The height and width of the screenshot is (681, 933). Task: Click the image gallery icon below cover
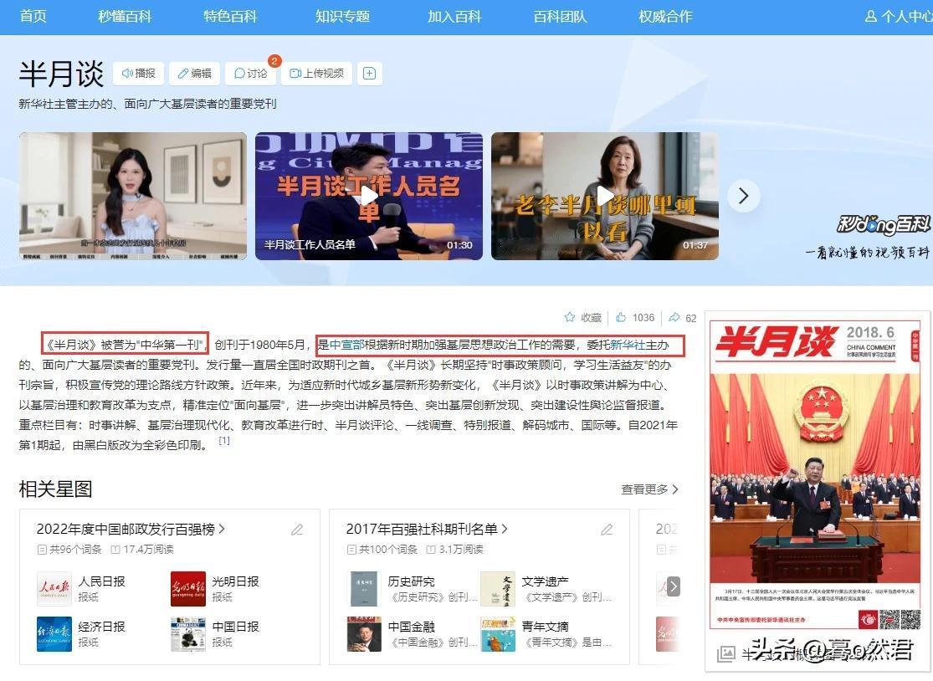click(726, 654)
